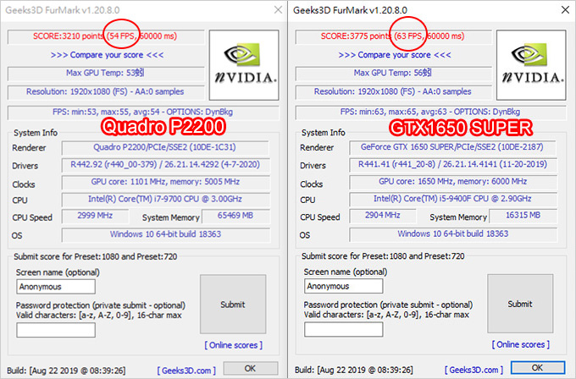Screen dimensions: 576x379
Task: Focus the Anonymous screen name field, right window
Action: 343,286
